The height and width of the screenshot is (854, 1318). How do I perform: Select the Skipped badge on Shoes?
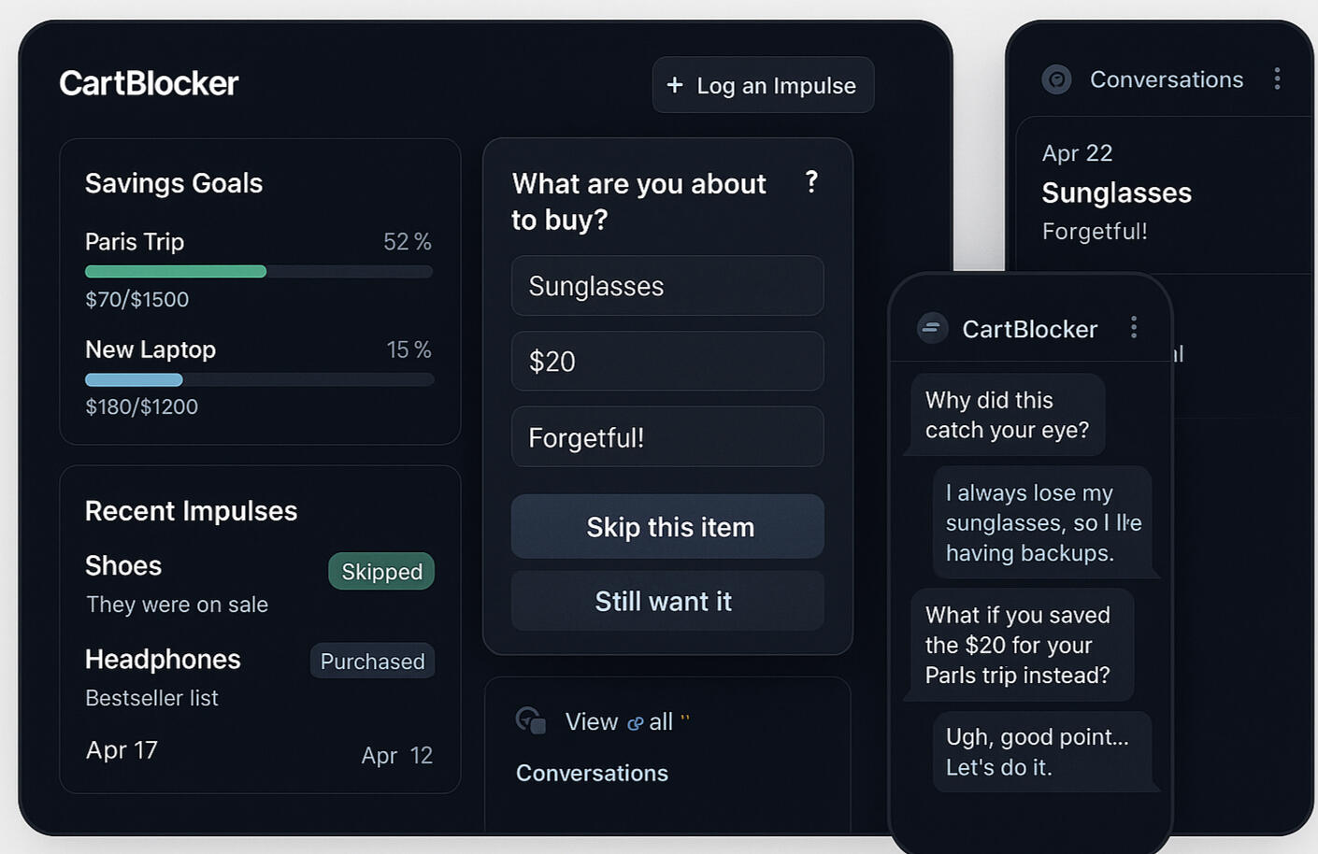click(381, 572)
